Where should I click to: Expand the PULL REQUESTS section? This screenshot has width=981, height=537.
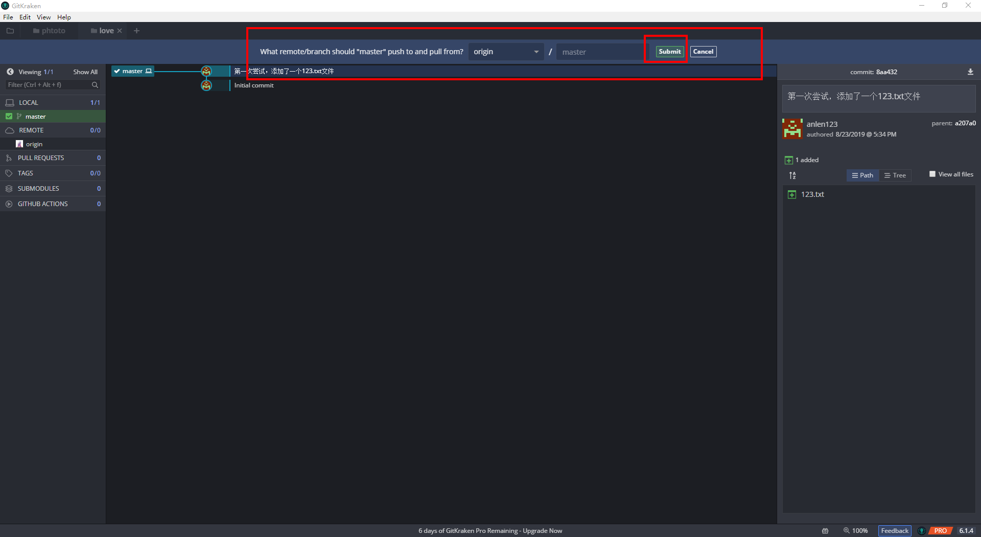tap(41, 158)
